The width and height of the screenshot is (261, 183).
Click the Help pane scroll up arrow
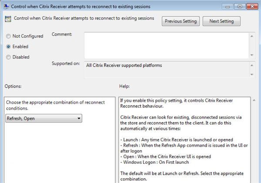(x=254, y=100)
